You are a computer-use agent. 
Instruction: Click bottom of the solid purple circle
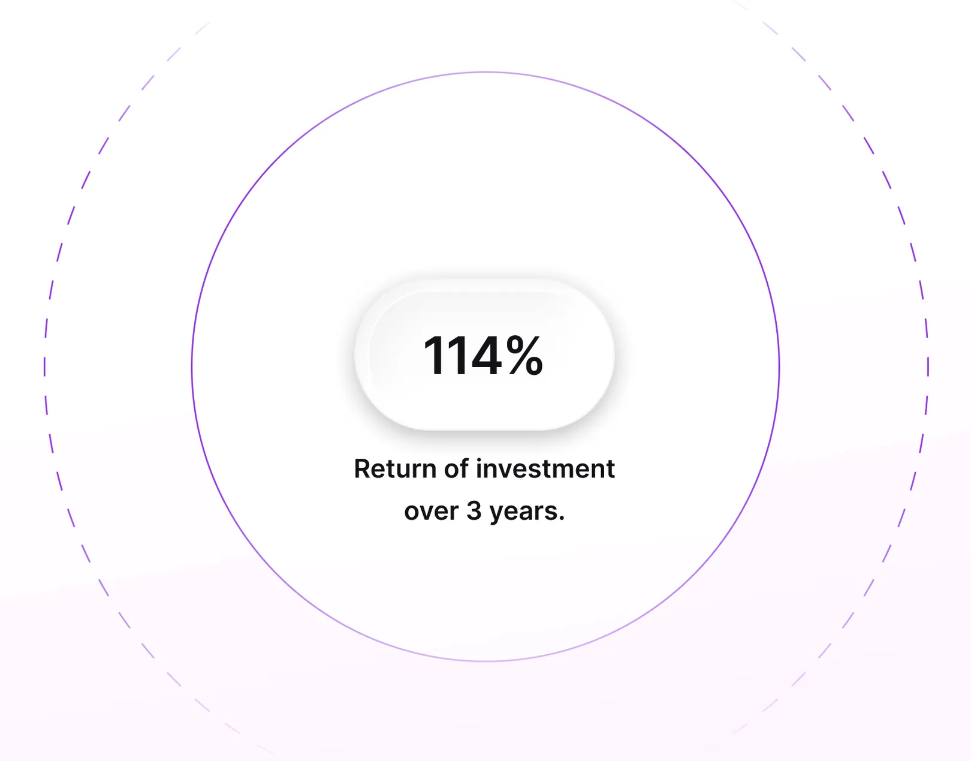[486, 661]
